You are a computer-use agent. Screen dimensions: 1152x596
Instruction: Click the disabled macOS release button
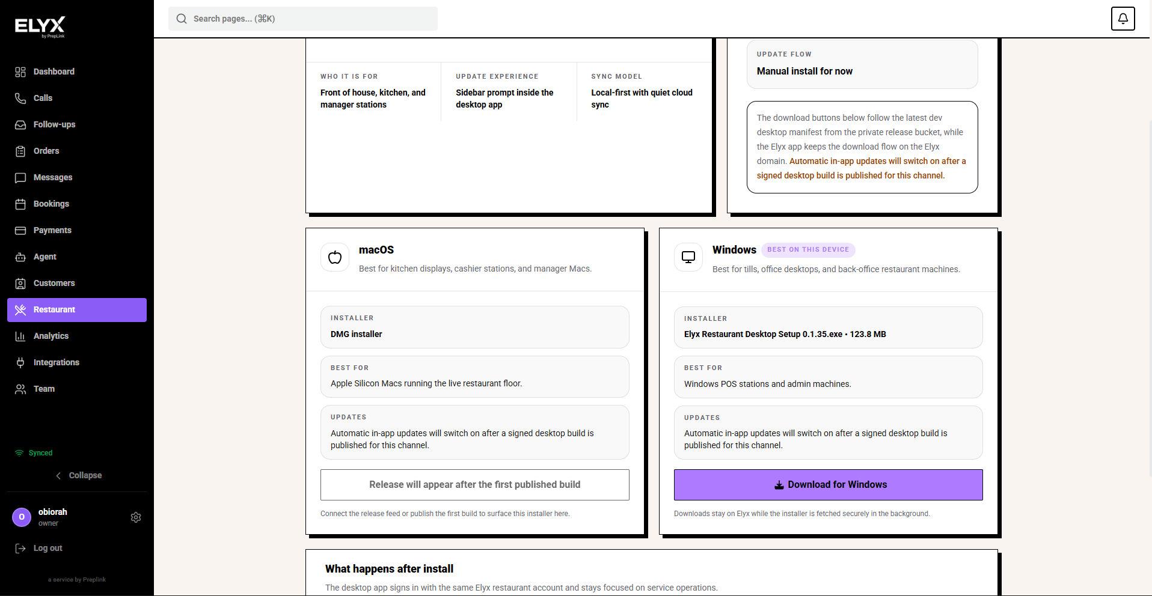pyautogui.click(x=474, y=485)
